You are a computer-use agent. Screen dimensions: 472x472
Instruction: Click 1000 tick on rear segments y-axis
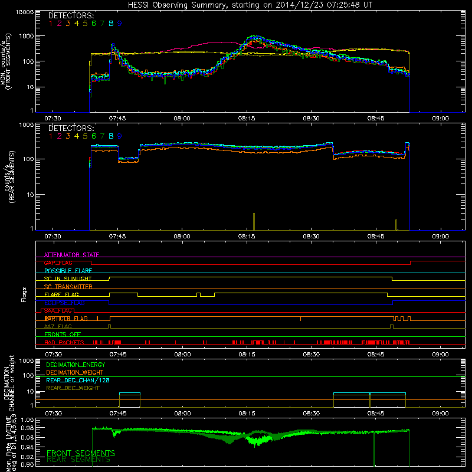pos(27,125)
